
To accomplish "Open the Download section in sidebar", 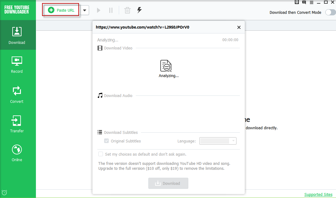I will [x=17, y=35].
